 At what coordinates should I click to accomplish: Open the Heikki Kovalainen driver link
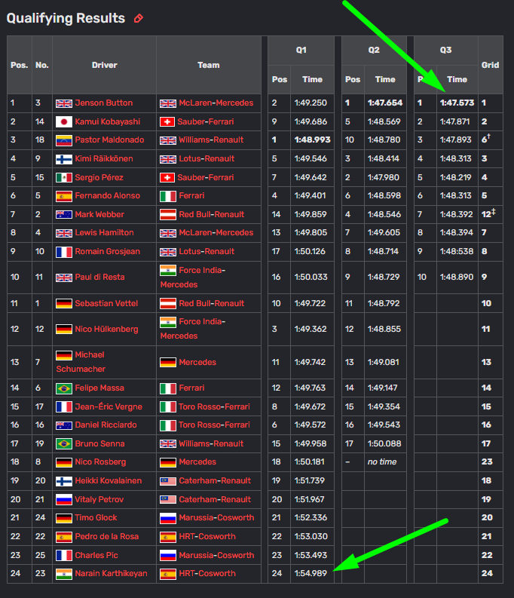coord(109,480)
